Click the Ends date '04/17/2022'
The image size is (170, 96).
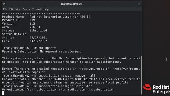pos(38,41)
